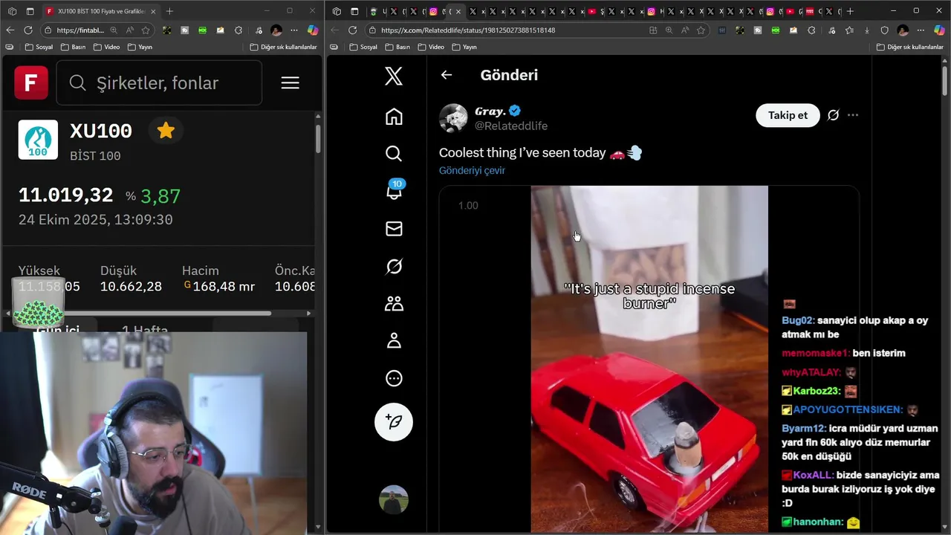Screen dimensions: 951x535
Task: Open the More circle icon in X sidebar
Action: [x=394, y=378]
